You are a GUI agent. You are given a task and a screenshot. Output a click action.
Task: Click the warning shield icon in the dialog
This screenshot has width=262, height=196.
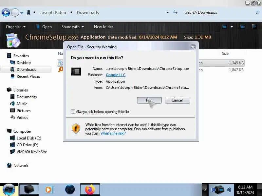click(76, 128)
